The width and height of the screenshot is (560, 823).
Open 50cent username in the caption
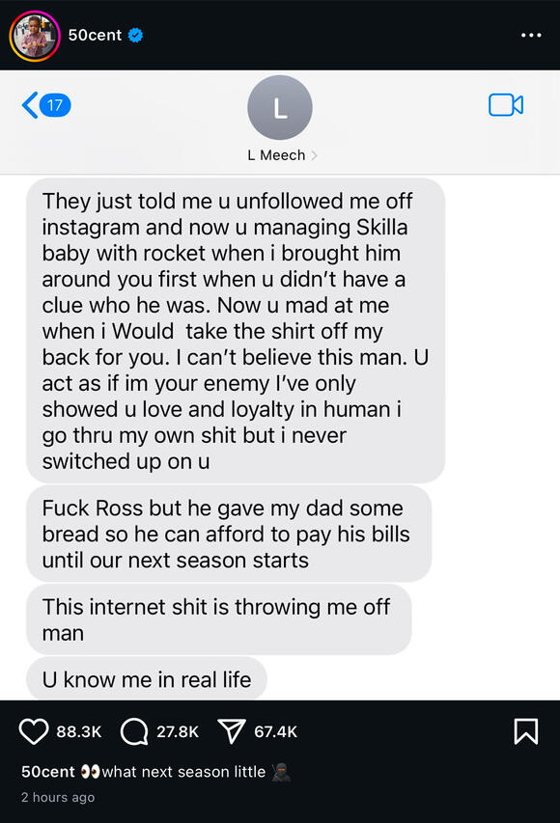pyautogui.click(x=48, y=772)
